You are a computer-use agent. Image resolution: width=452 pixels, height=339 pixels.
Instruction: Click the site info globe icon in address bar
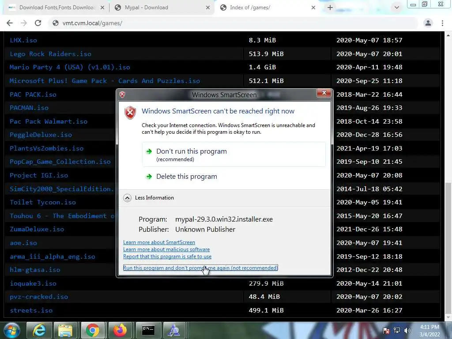pyautogui.click(x=56, y=23)
